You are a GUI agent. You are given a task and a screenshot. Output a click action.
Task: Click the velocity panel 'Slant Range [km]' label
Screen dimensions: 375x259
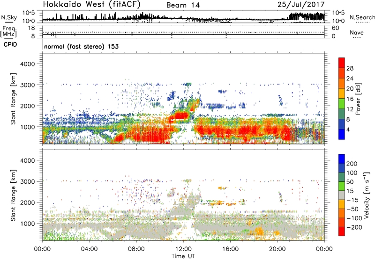(x=13, y=195)
